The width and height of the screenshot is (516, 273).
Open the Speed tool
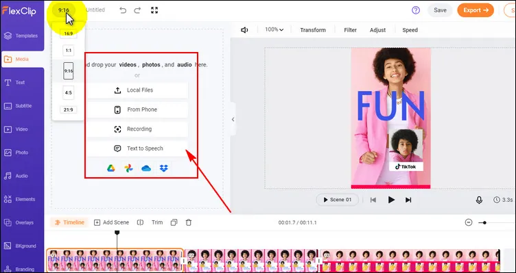click(410, 30)
